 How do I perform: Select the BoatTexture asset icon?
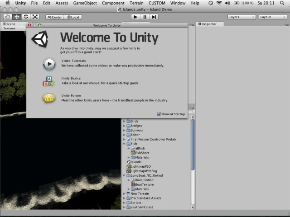pyautogui.click(x=133, y=184)
